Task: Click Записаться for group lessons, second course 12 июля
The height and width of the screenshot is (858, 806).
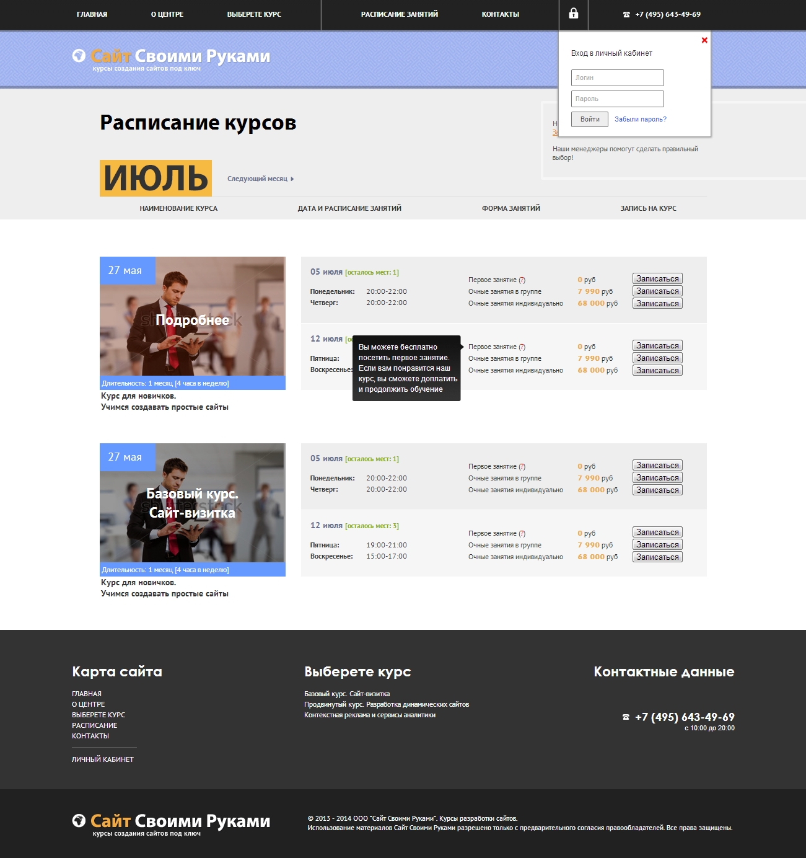Action: (657, 545)
